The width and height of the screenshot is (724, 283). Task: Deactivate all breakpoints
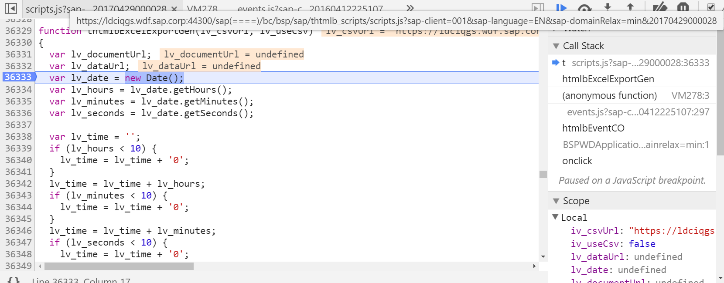coord(660,7)
